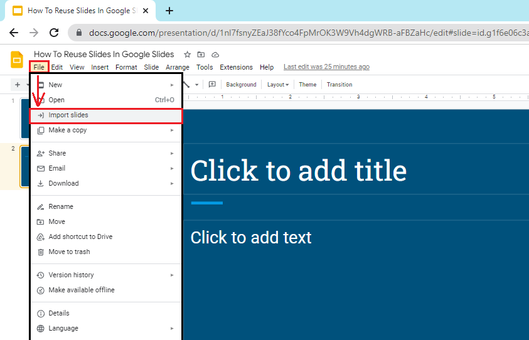Viewport: 529px width, 340px height.
Task: Choose Import slides from the File menu
Action: click(106, 115)
